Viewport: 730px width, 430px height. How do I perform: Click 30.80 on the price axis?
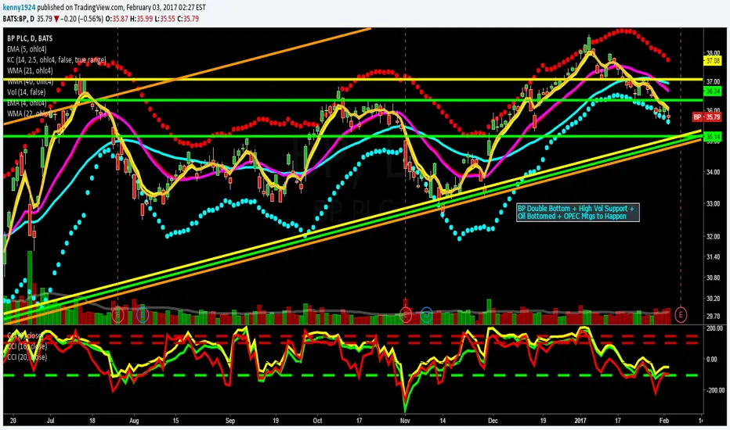coord(714,278)
